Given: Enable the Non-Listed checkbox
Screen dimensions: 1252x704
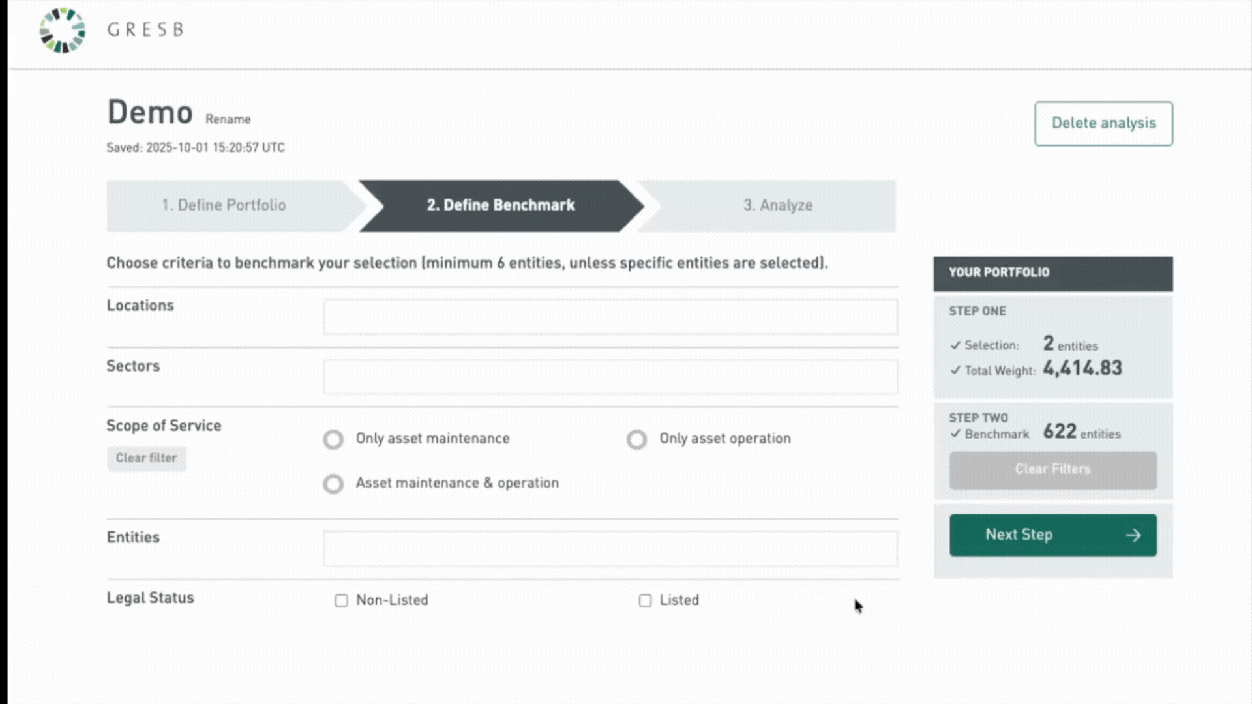Looking at the screenshot, I should [341, 600].
